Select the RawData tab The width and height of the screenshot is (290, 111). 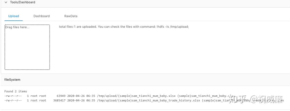pyautogui.click(x=71, y=16)
